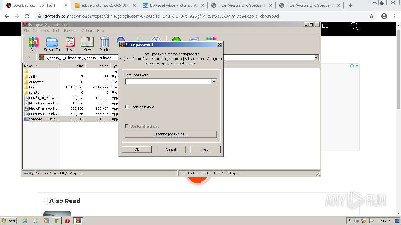The width and height of the screenshot is (401, 225).
Task: Open the Chrome three-dot menu
Action: coord(394,16)
